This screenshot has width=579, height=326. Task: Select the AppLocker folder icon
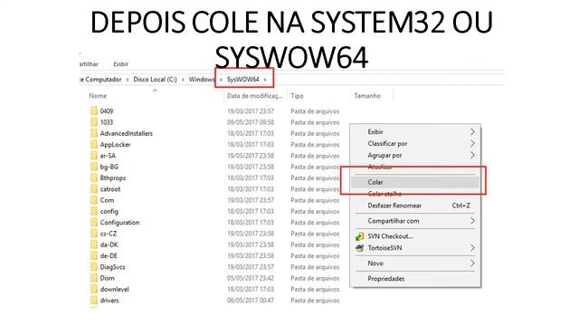(x=94, y=144)
